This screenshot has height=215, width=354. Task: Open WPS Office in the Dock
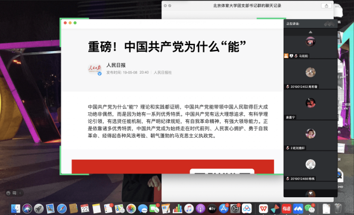click(x=263, y=209)
